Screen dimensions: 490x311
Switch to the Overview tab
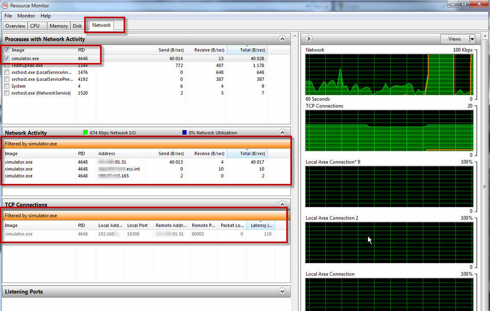click(x=15, y=26)
